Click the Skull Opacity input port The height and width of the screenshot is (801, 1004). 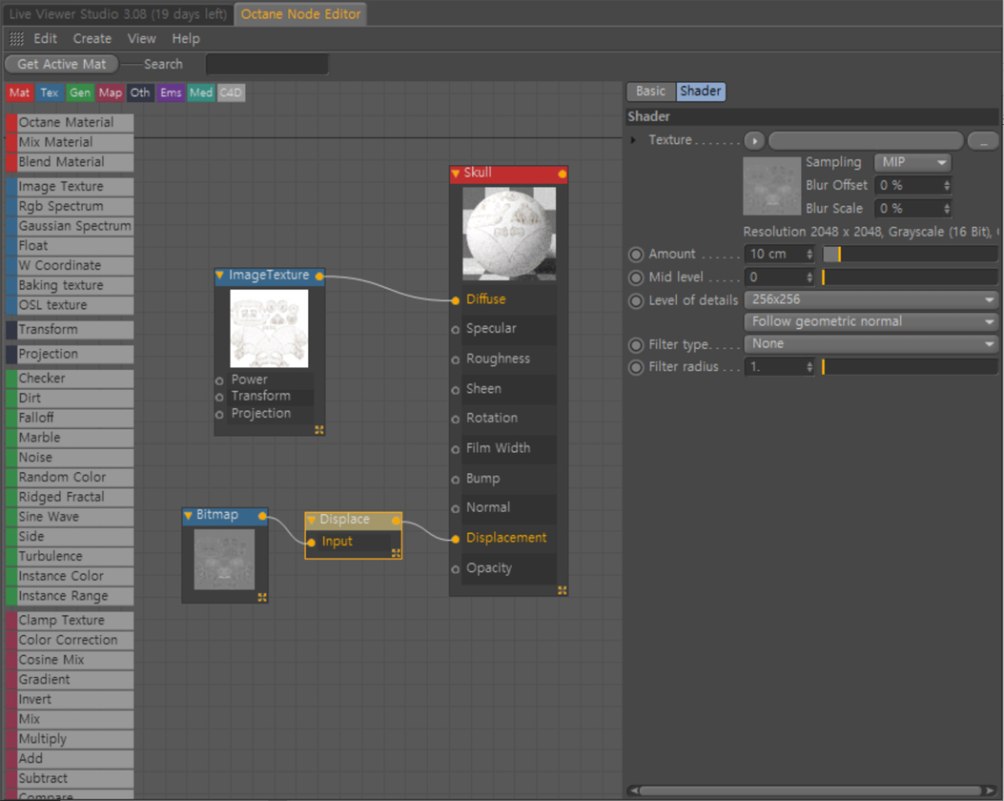455,569
